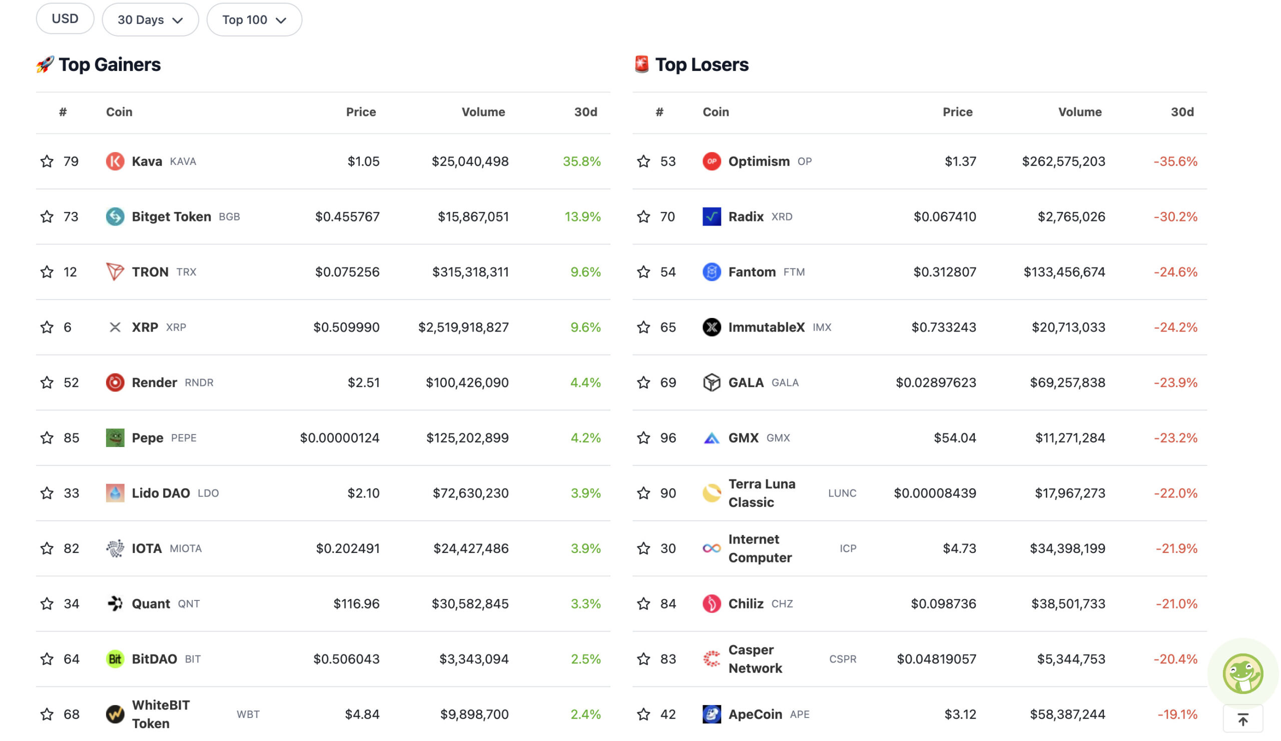
Task: Sort gainers by 30d column
Action: [585, 111]
